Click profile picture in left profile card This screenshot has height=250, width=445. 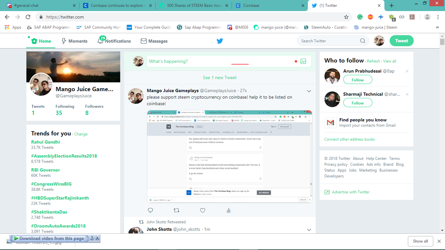point(41,84)
